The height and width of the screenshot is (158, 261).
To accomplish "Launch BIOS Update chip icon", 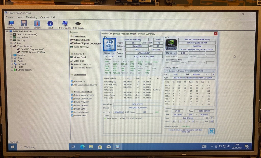I will click(78, 25).
